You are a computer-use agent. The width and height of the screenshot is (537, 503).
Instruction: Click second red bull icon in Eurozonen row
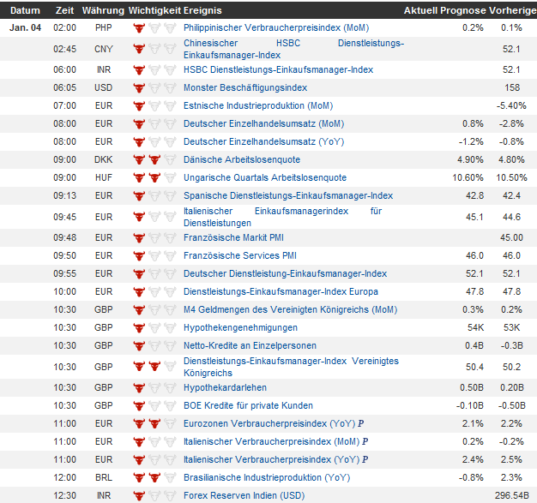click(154, 423)
